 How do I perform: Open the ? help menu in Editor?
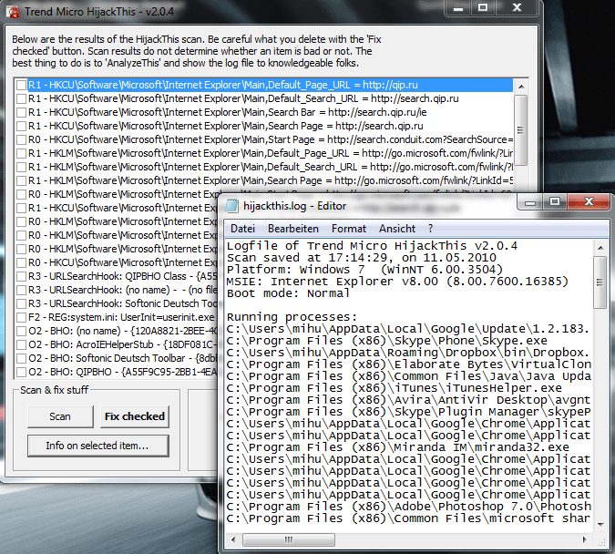[430, 229]
